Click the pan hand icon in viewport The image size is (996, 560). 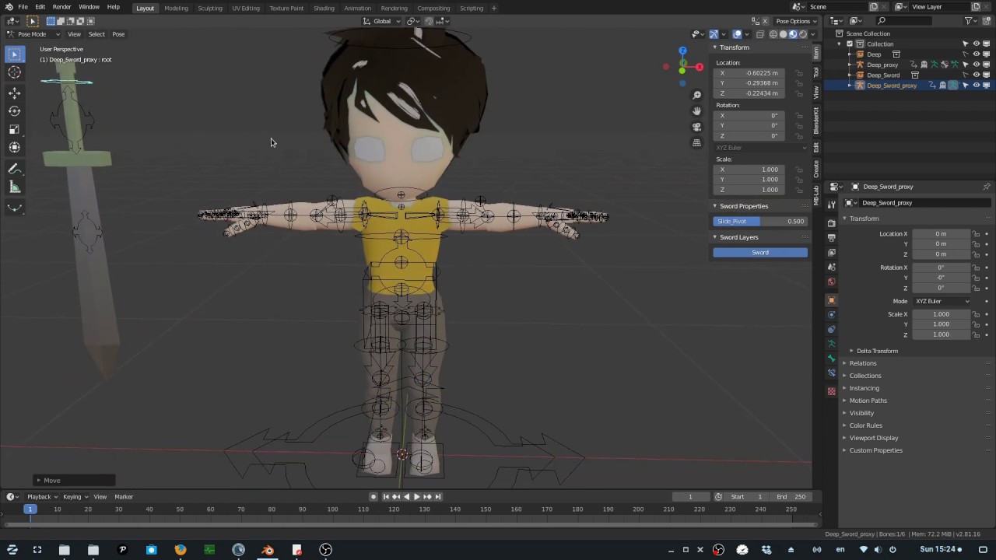696,110
